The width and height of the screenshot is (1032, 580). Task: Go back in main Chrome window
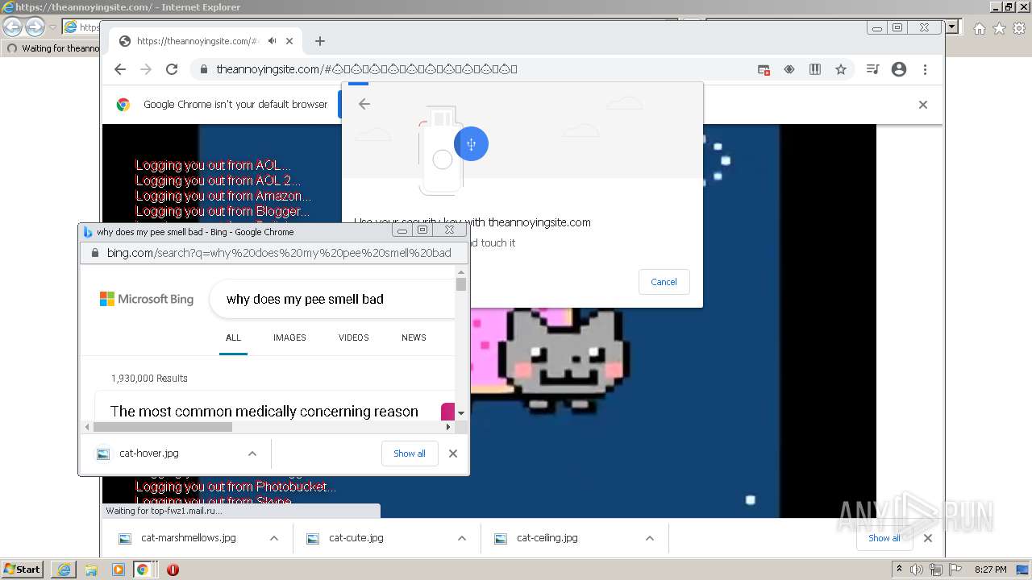coord(120,69)
